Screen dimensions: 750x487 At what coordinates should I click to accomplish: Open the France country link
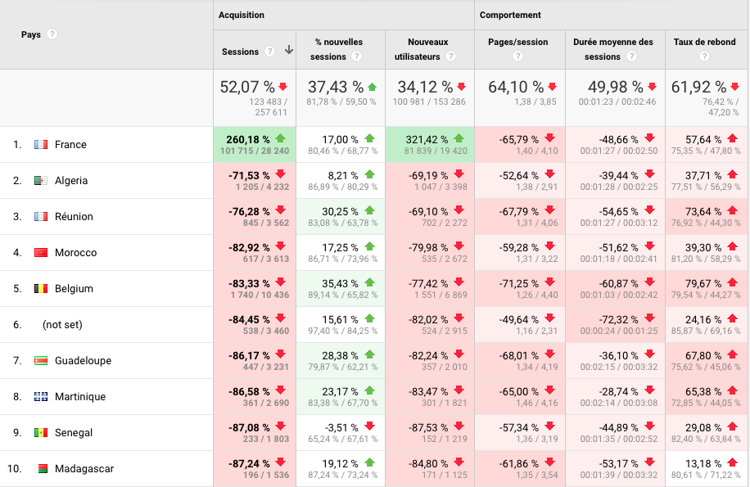coord(70,145)
